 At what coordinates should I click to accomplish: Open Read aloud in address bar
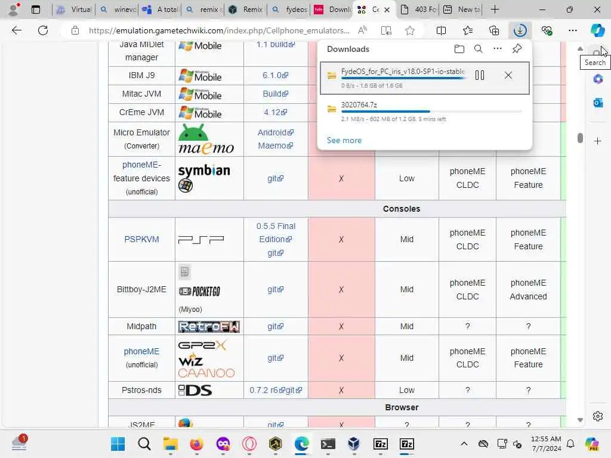click(362, 30)
